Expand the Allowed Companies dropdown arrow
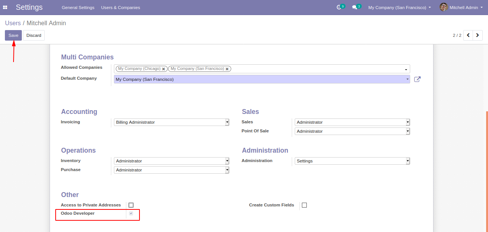488x232 pixels. 406,70
